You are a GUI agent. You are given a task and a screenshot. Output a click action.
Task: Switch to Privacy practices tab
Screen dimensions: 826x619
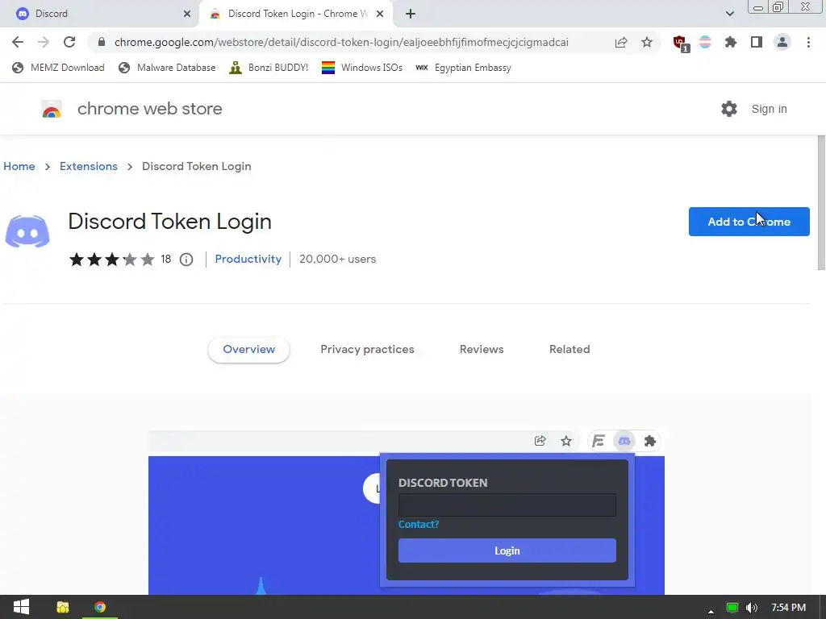point(367,350)
